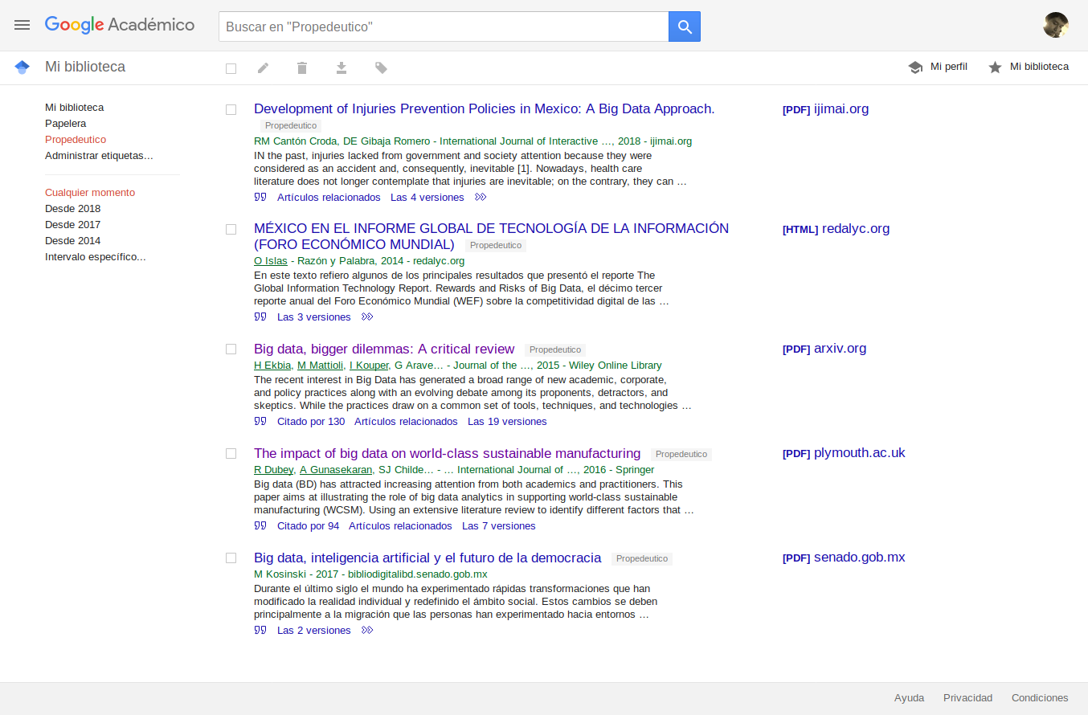Click cite quote icon for sustainable manufacturing article
Screen dimensions: 1088x715
pos(260,525)
